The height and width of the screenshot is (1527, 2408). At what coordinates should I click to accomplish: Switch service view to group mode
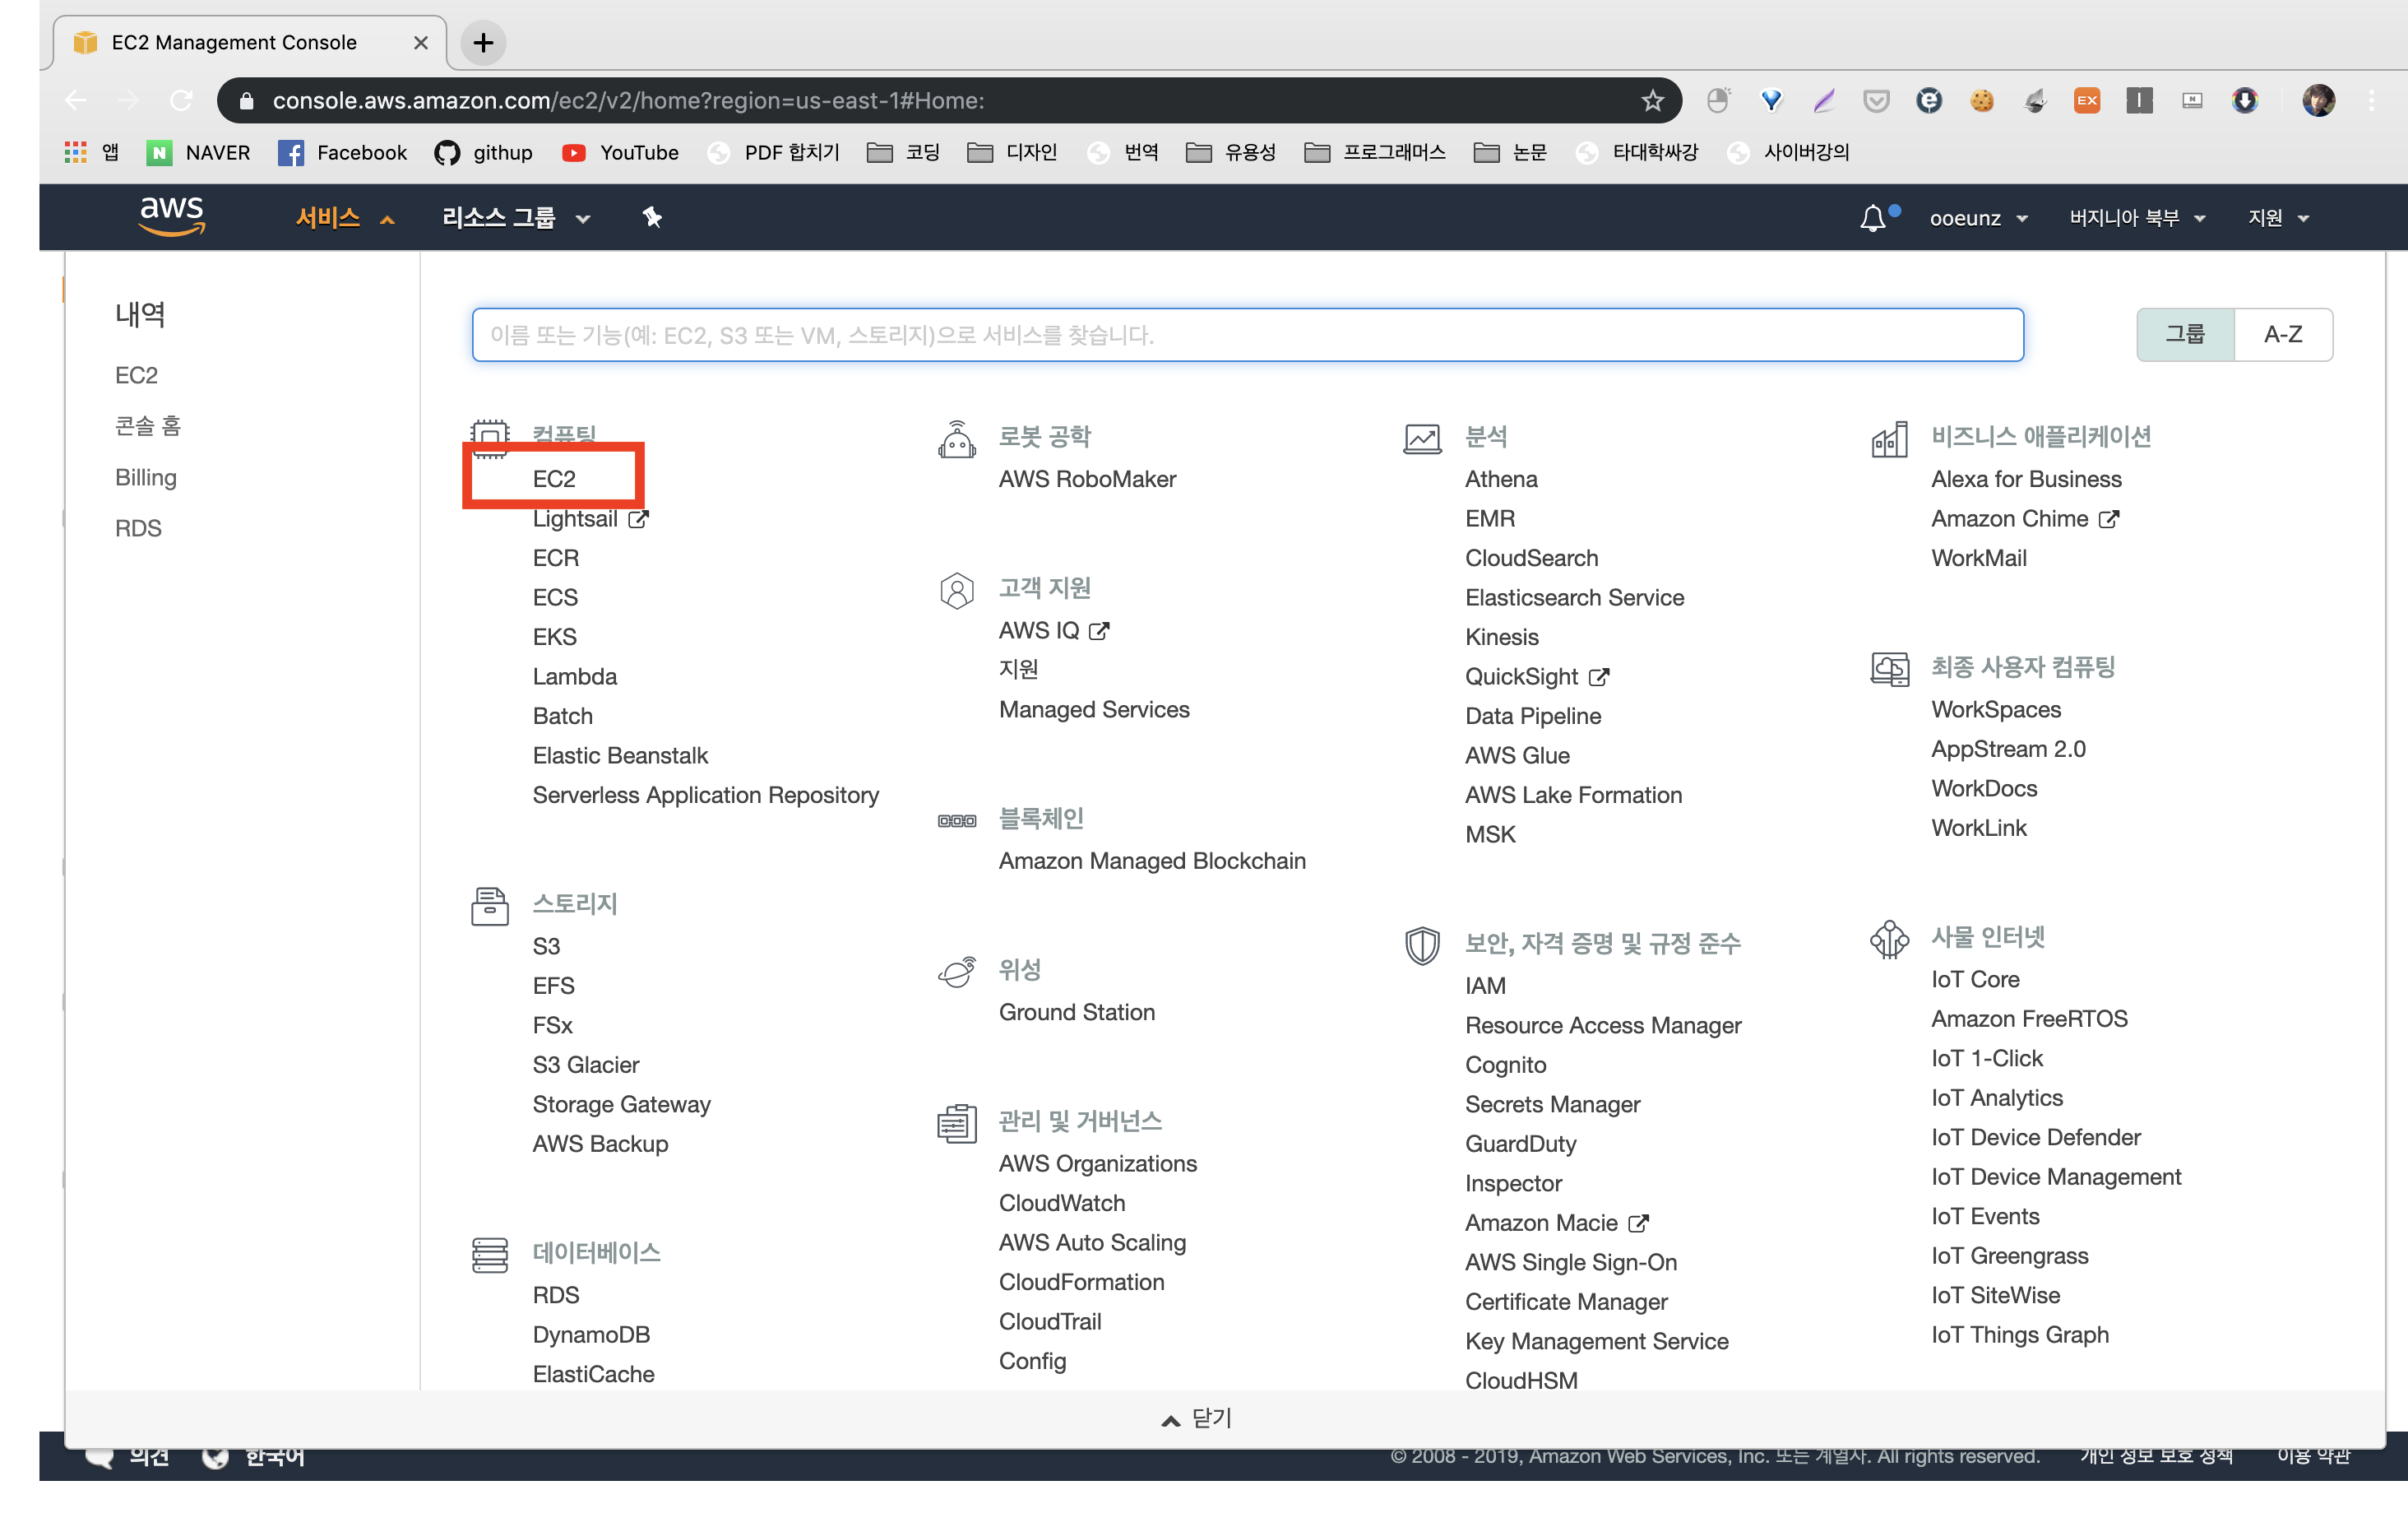[x=2184, y=334]
